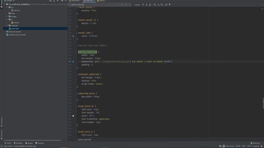264x148 pixels.
Task: Unselect the last occurrence
Action: [158, 5]
